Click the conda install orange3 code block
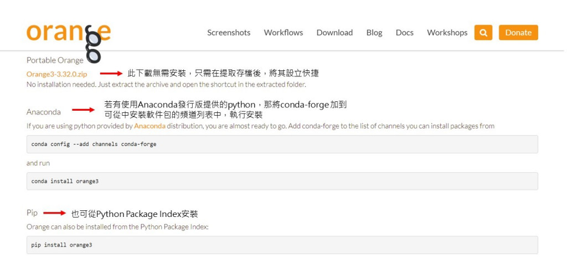Viewport: 567px width, 259px height. [x=282, y=181]
